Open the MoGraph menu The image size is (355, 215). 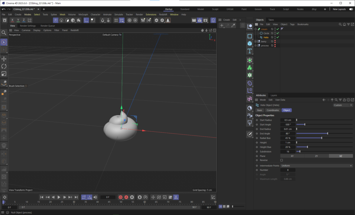coord(83,15)
